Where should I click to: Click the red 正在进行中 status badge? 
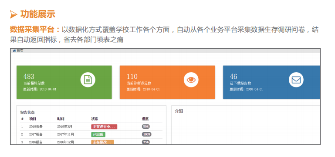click(x=104, y=127)
